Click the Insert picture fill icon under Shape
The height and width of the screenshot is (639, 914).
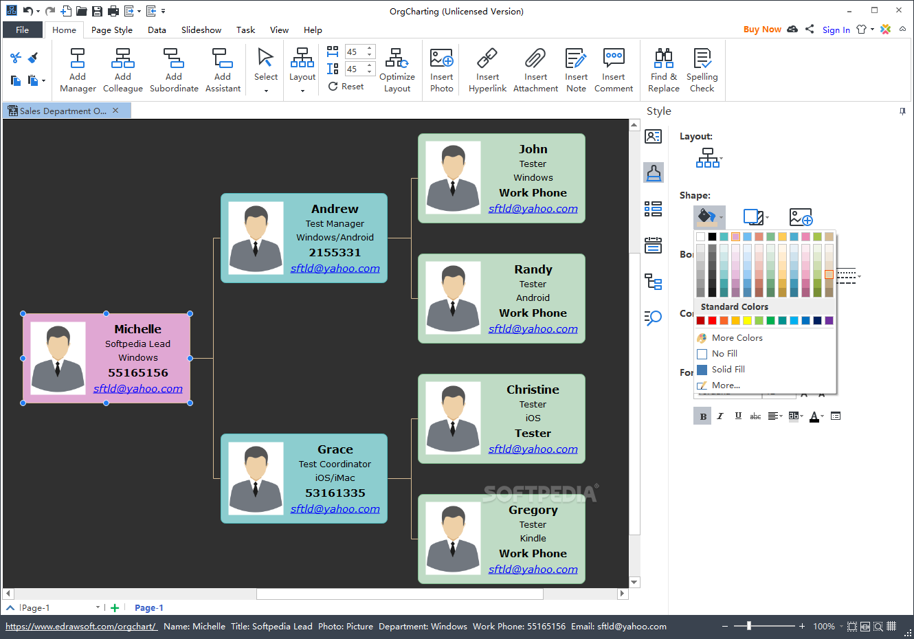coord(801,217)
